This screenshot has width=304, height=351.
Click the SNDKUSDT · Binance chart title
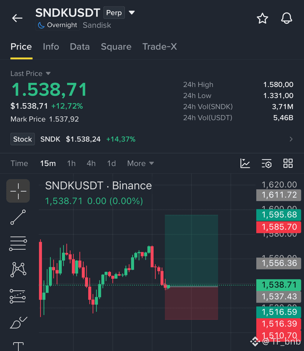point(98,185)
